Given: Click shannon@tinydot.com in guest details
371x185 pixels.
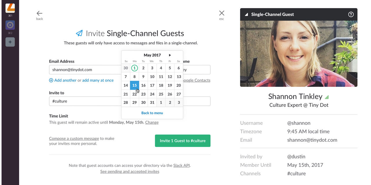Looking at the screenshot, I should pyautogui.click(x=312, y=140).
